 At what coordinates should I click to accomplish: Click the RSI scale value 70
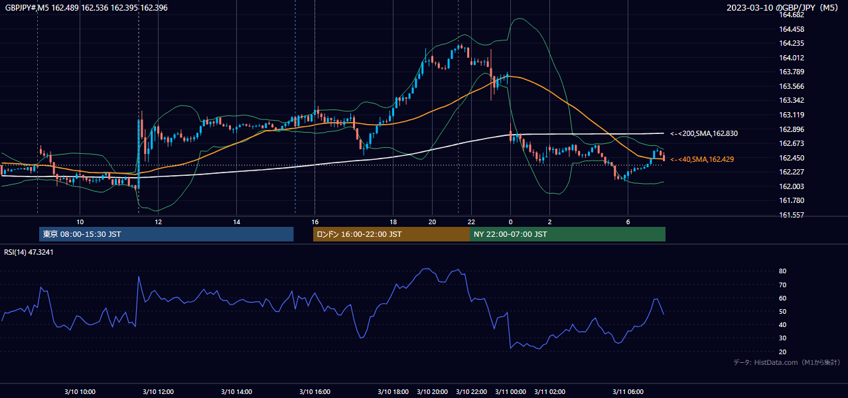point(783,285)
